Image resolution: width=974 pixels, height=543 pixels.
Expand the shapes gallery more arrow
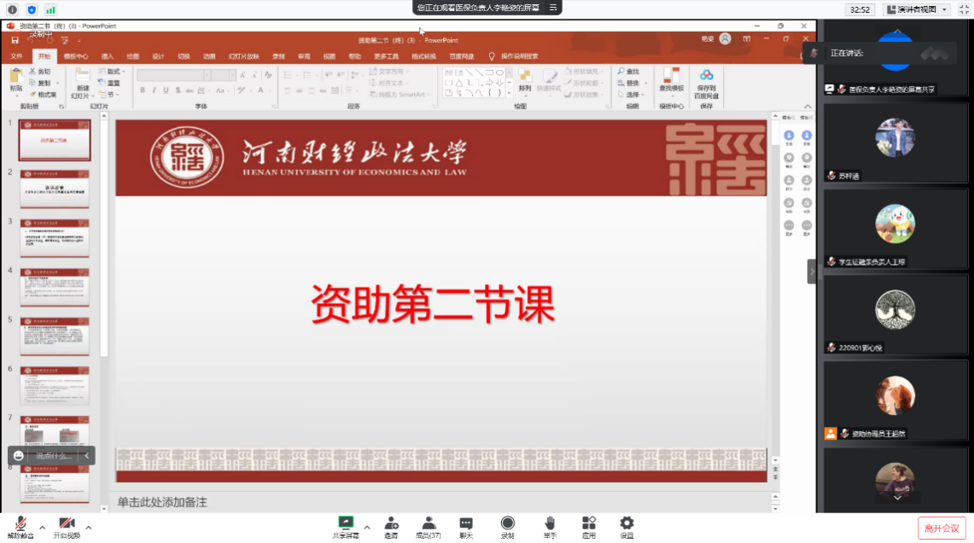pos(510,94)
